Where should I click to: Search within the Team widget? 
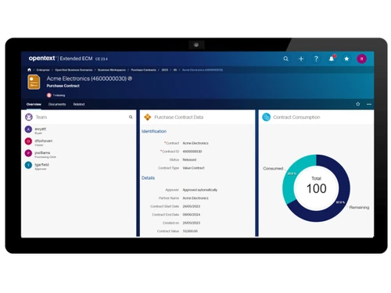click(131, 117)
